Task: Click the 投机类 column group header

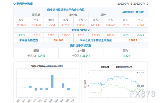Action: (x=36, y=15)
